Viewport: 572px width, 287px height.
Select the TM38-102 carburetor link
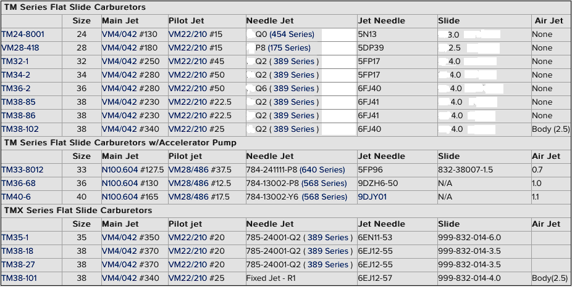tap(20, 129)
